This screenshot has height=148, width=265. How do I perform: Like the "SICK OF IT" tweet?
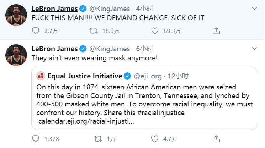point(154,31)
